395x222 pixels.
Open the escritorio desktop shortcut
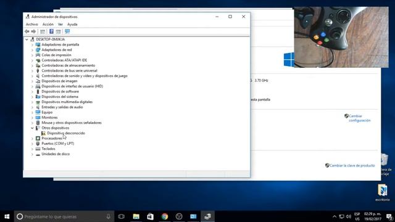[x=383, y=193]
